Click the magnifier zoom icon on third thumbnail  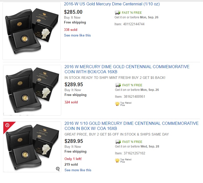[x=58, y=169]
